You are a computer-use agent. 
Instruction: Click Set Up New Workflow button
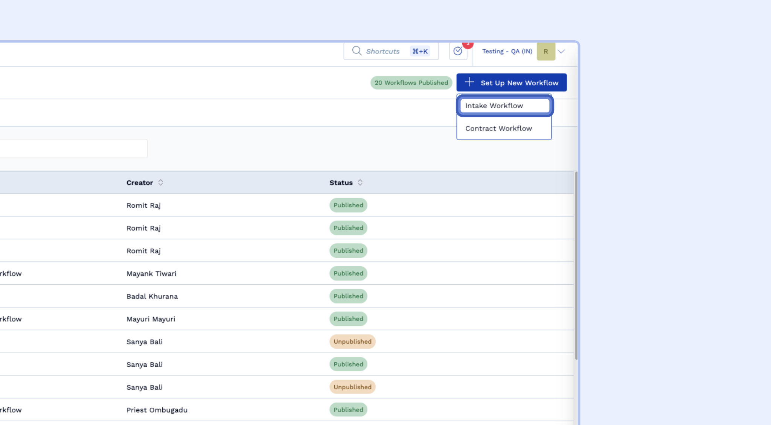pos(519,83)
